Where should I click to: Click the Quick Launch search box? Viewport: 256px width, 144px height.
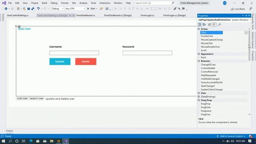pos(154,3)
